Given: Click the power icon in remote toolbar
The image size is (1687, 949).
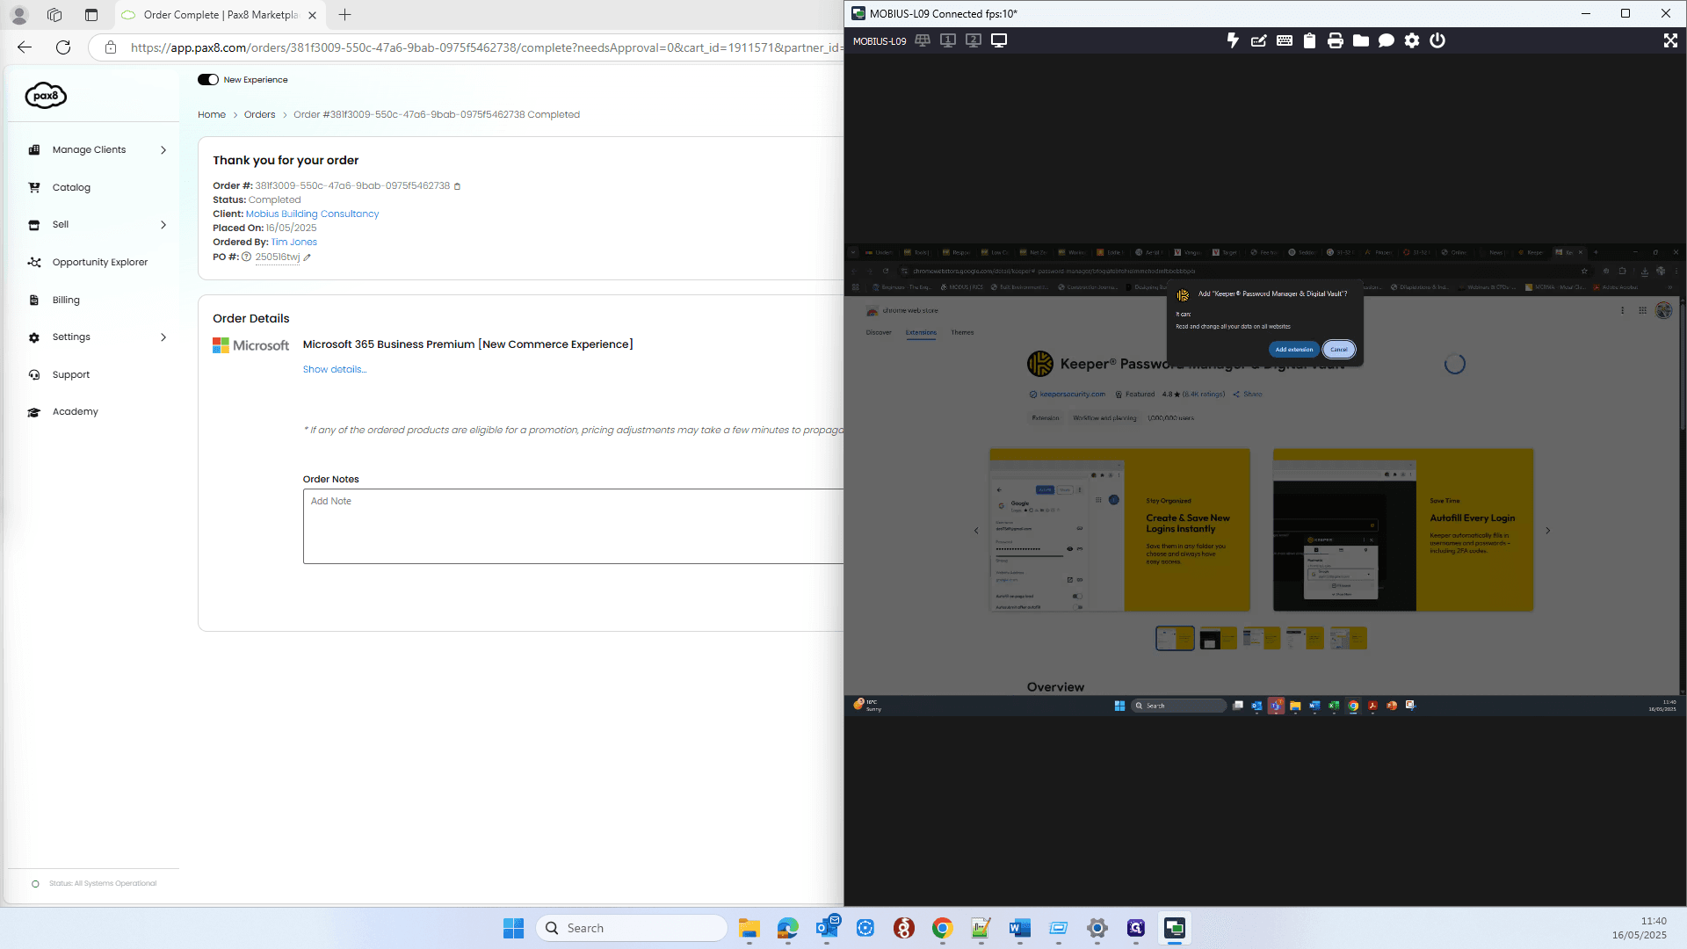Looking at the screenshot, I should (x=1437, y=40).
